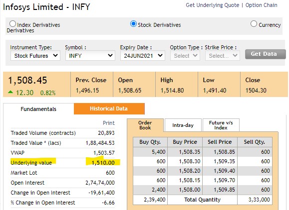Click the High value 1,514.80
This screenshot has width=289, height=210.
(172, 91)
